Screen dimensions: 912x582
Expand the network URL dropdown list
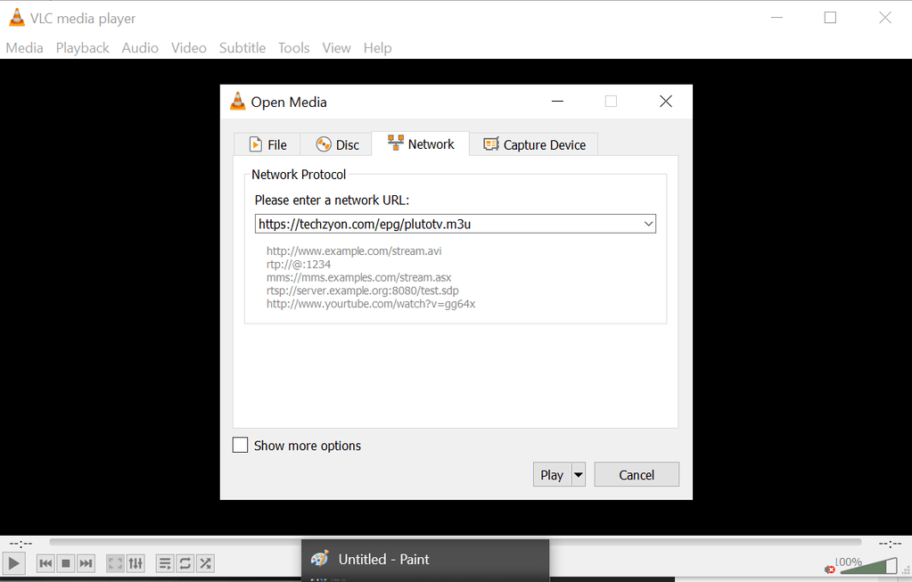coord(648,223)
